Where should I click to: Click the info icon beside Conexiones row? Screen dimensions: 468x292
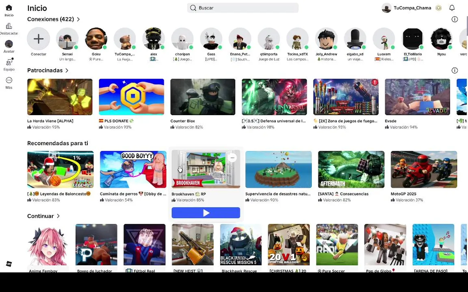(455, 19)
